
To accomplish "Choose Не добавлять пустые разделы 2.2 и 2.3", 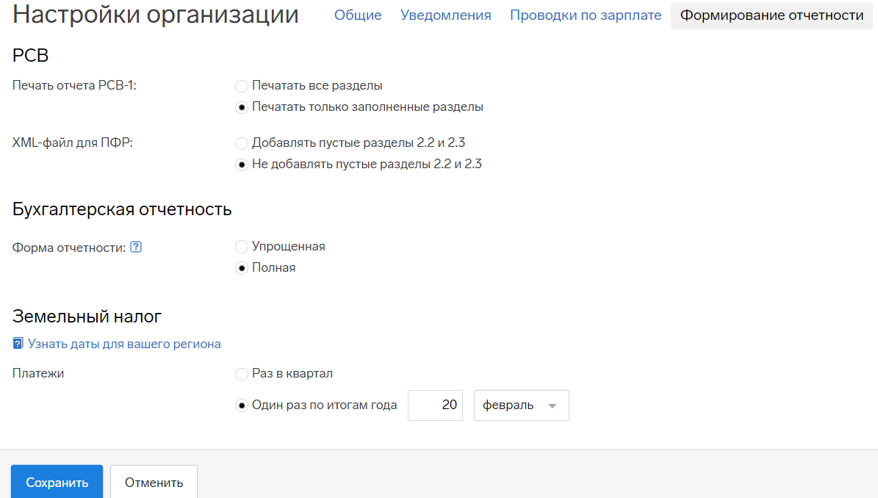I will [241, 165].
